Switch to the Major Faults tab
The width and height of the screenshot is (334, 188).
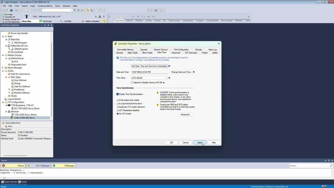(x=133, y=53)
